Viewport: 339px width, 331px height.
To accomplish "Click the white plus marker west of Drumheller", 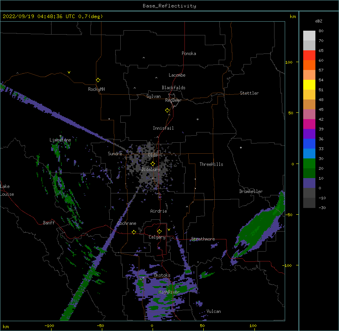I will coord(241,147).
